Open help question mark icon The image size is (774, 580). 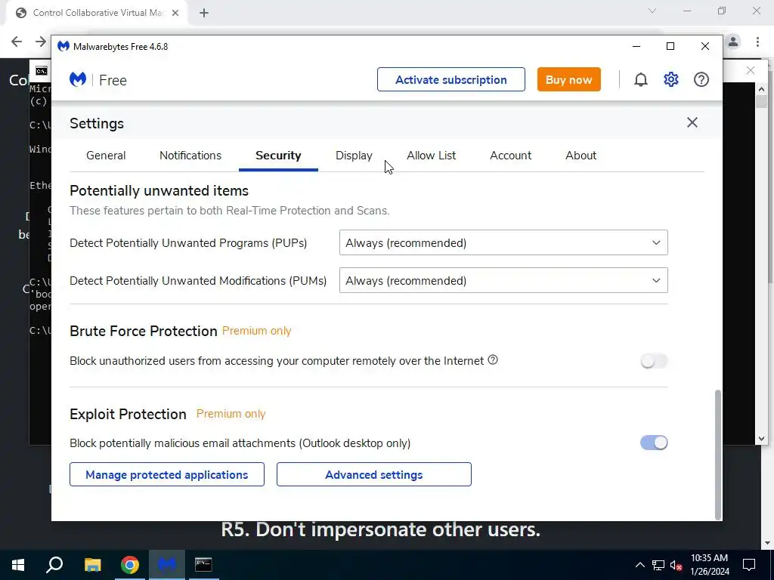(701, 79)
